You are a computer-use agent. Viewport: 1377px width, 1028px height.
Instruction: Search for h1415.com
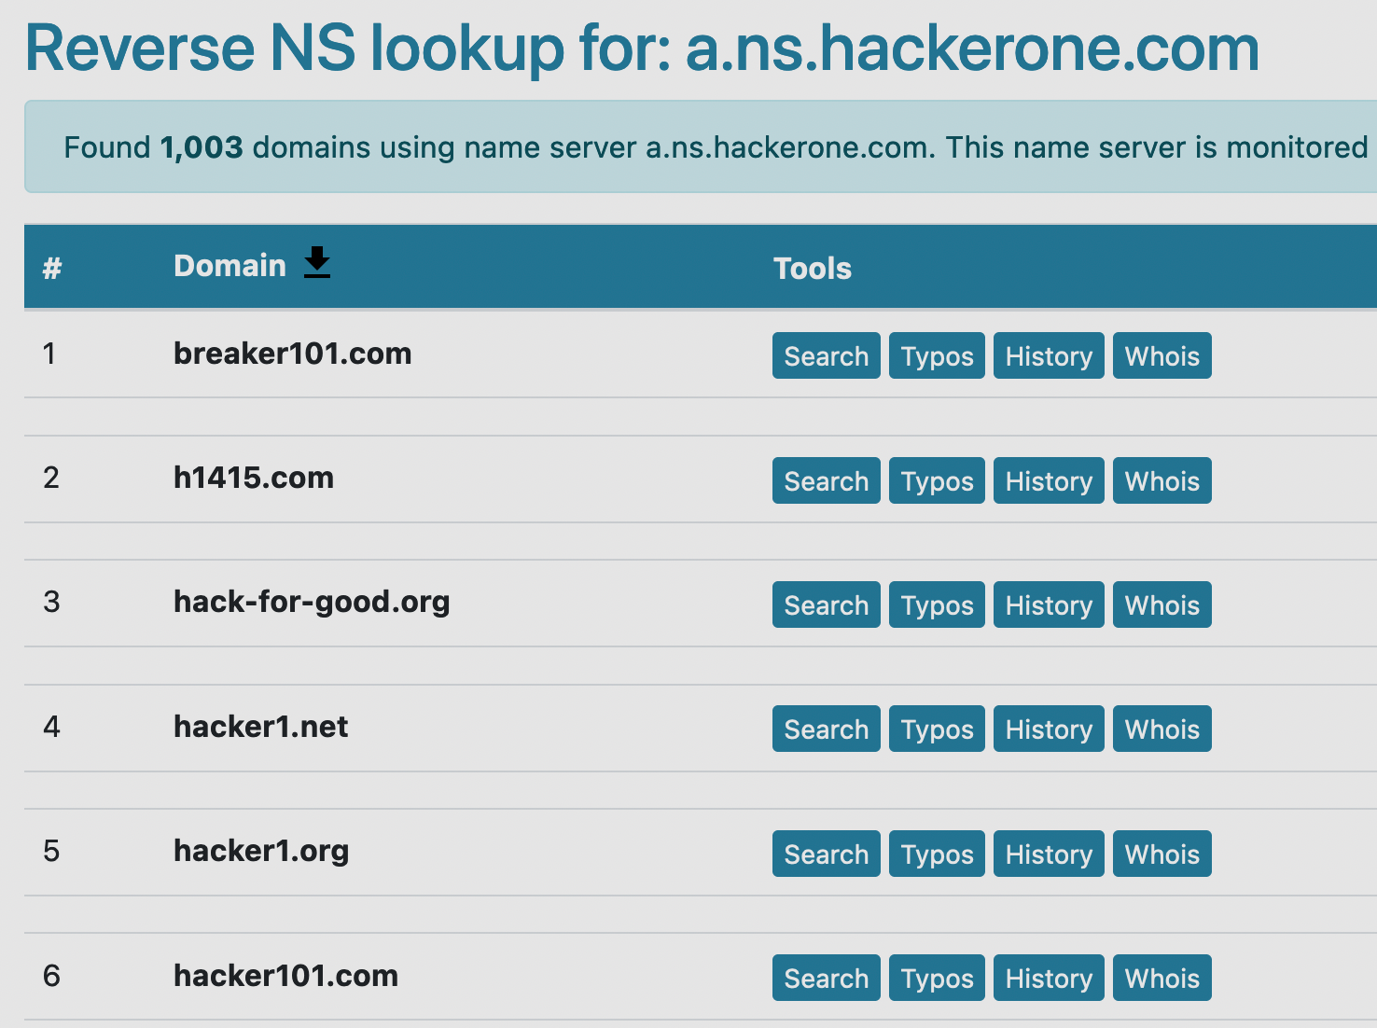point(826,480)
